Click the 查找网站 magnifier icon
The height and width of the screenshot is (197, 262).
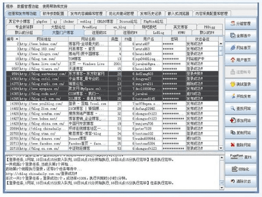point(233,108)
